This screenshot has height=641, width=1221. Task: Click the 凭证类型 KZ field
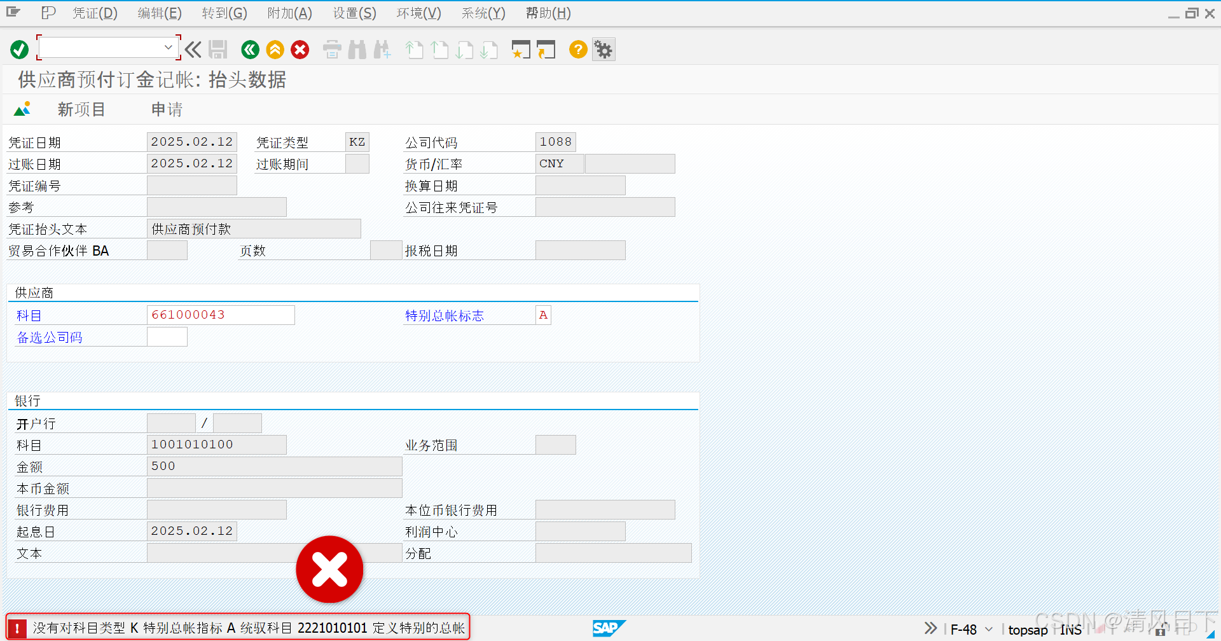coord(357,142)
